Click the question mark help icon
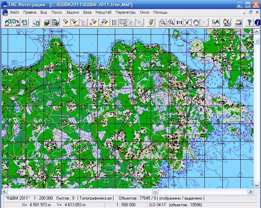Image resolution: width=261 pixels, height=208 pixels. point(249,22)
